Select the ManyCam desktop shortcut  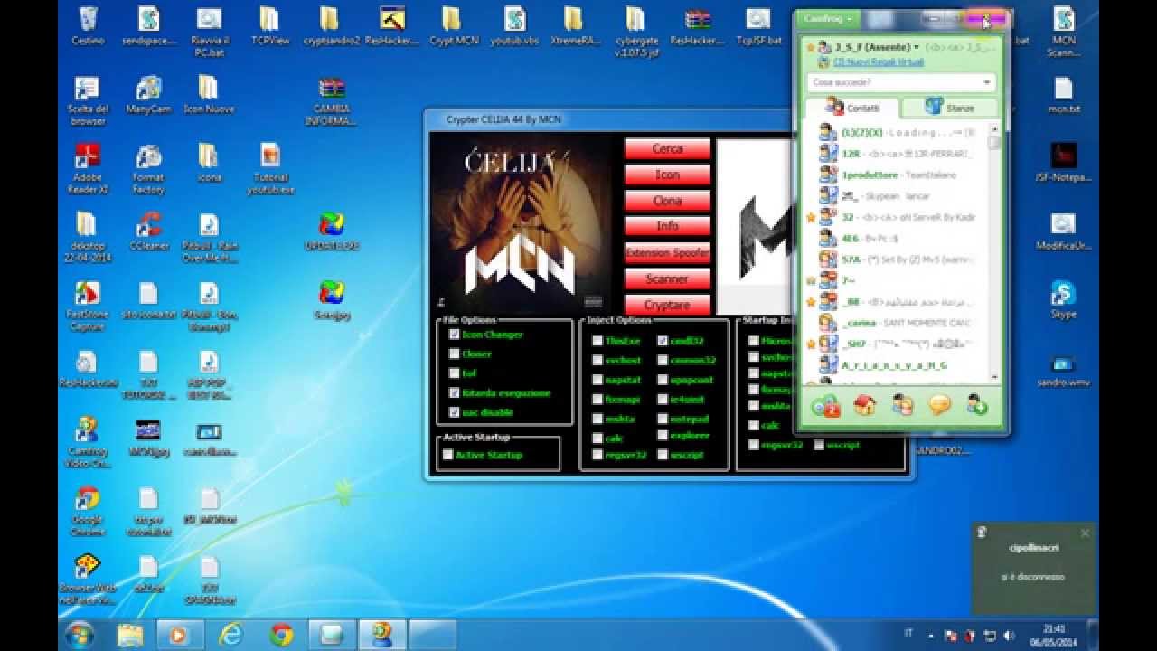coord(148,94)
